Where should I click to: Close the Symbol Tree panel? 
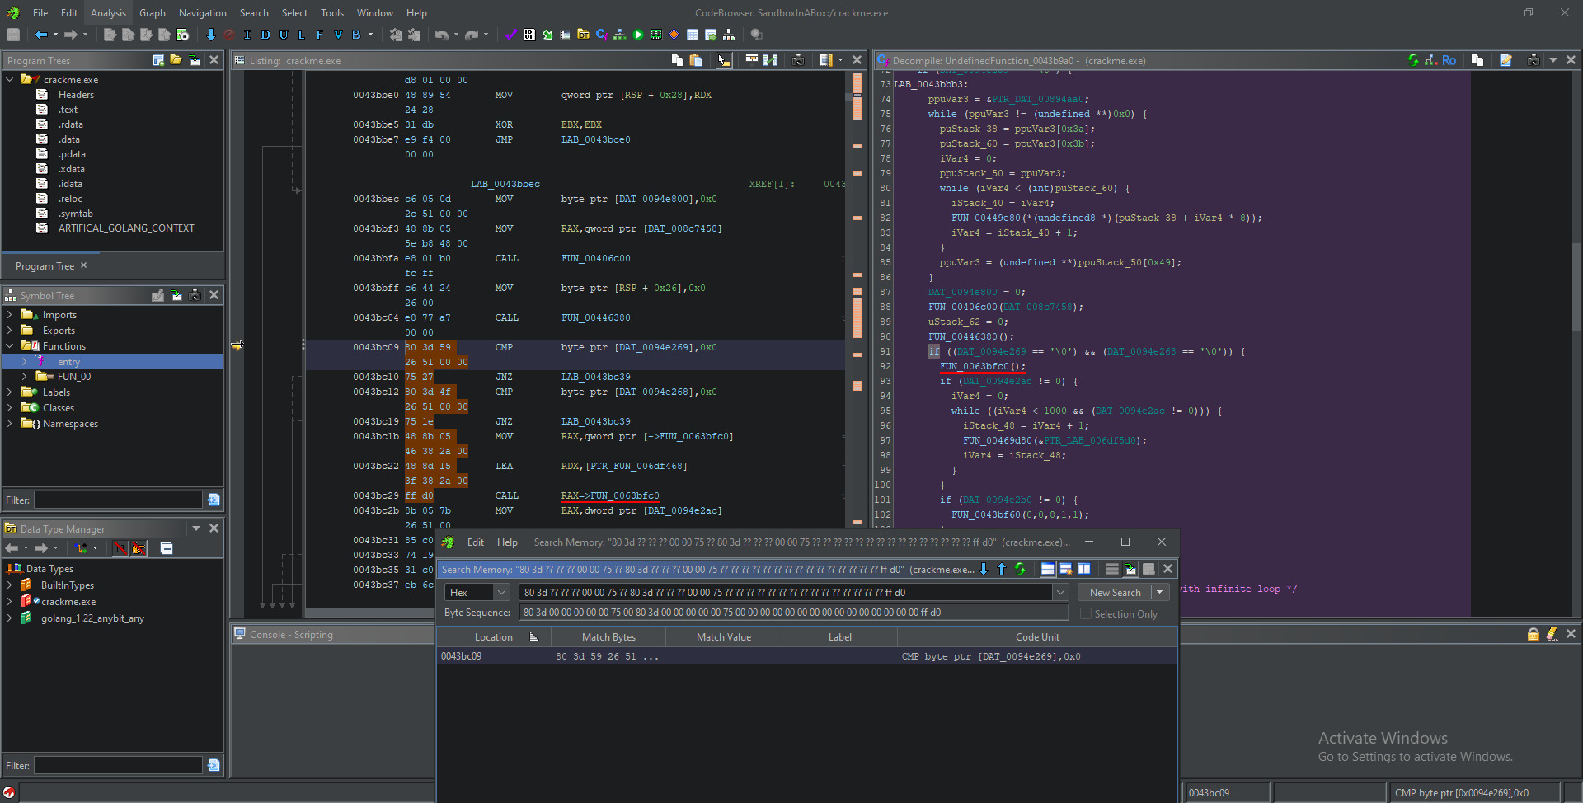point(214,295)
